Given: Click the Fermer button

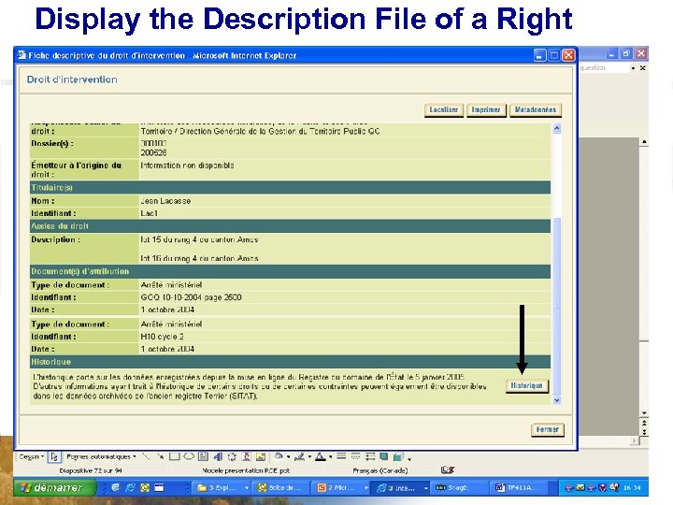Looking at the screenshot, I should pyautogui.click(x=547, y=429).
